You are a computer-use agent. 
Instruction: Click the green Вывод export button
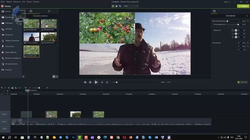click(x=243, y=6)
